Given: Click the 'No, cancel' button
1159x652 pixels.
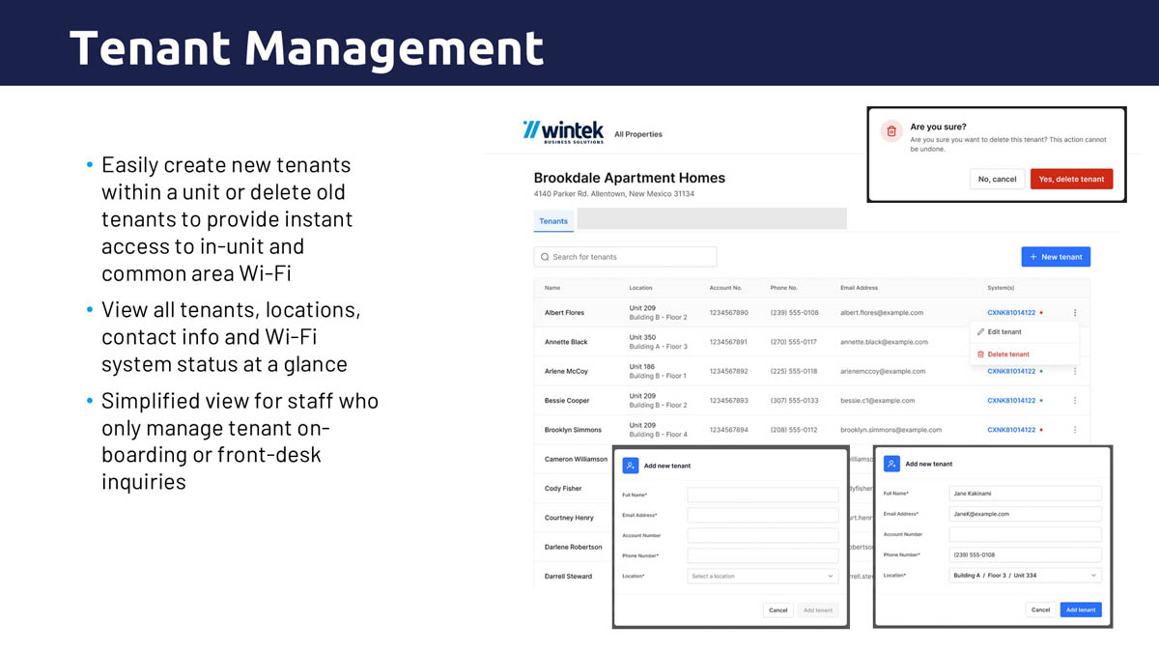Looking at the screenshot, I should click(997, 179).
